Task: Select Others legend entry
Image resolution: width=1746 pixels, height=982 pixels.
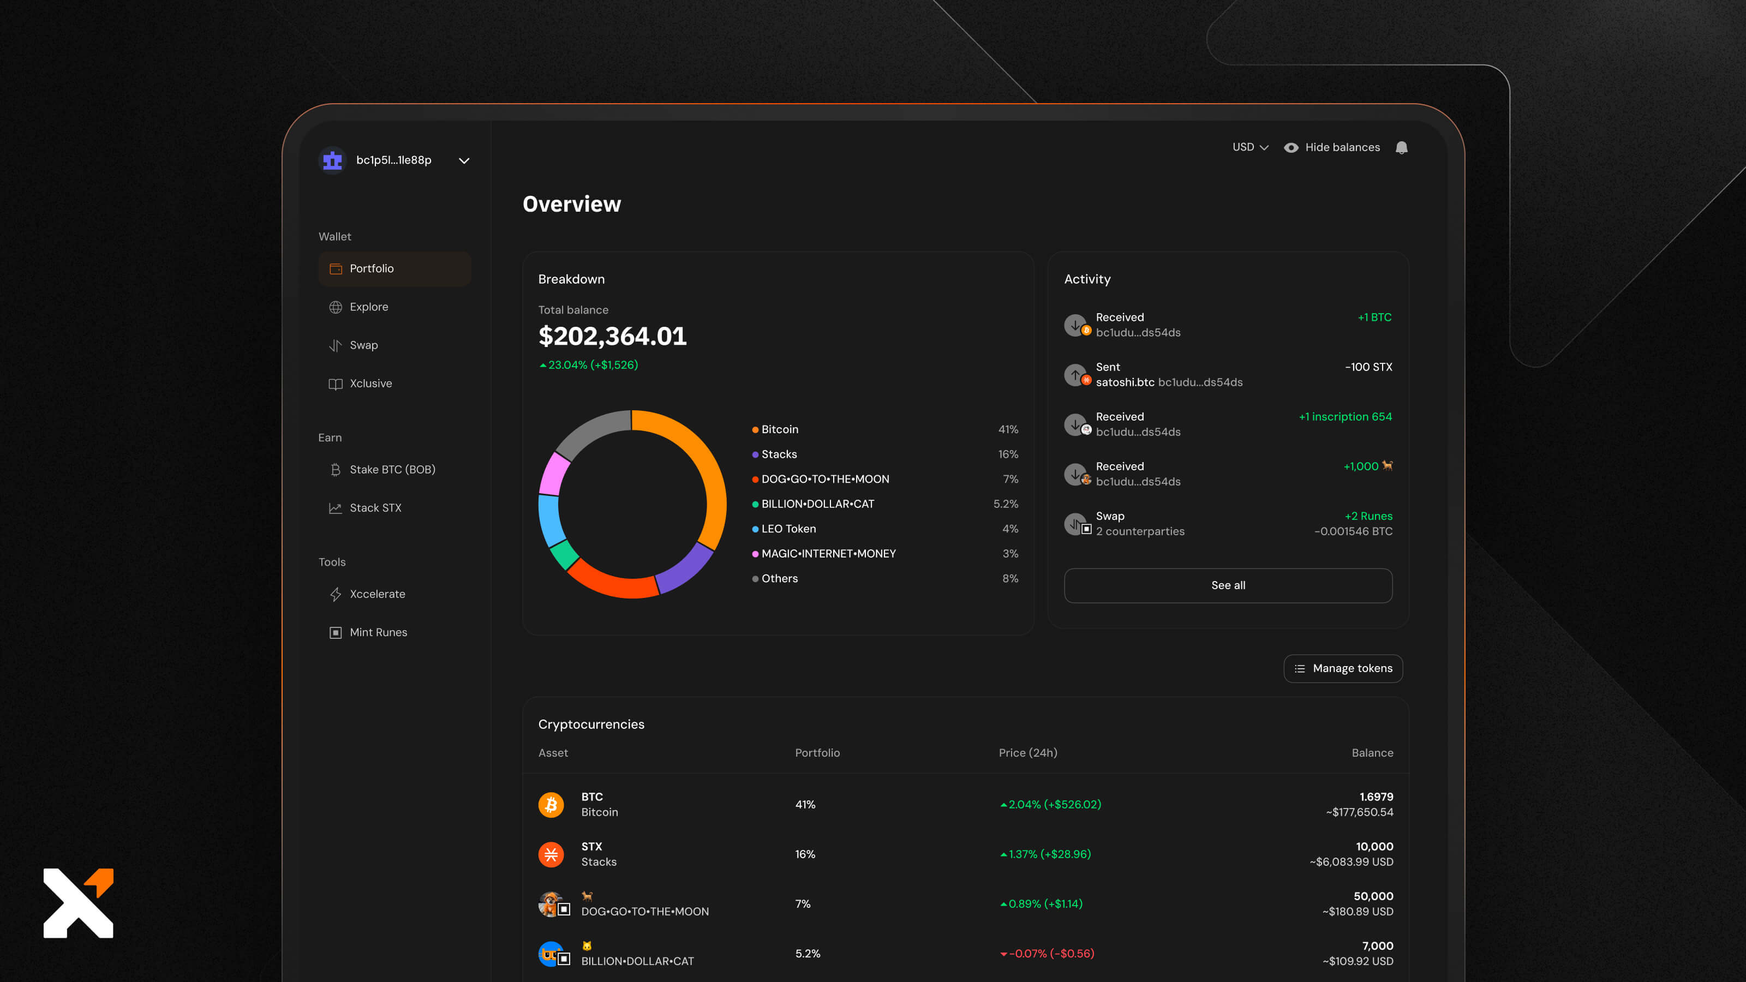Action: pyautogui.click(x=884, y=579)
